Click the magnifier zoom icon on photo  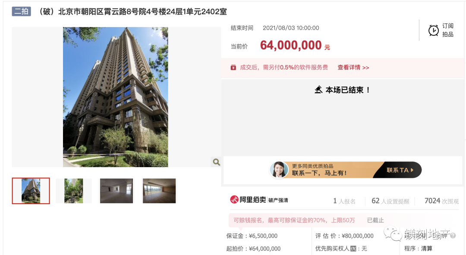click(216, 162)
